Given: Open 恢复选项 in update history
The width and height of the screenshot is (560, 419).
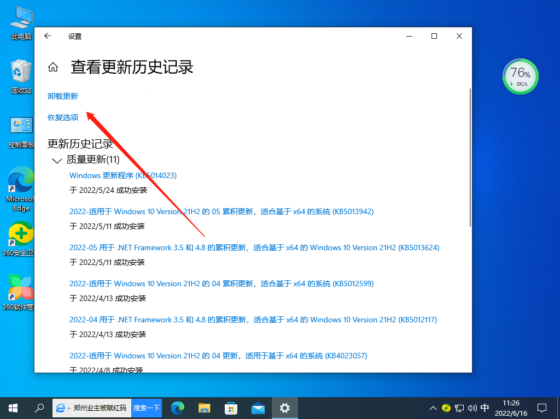Looking at the screenshot, I should coord(62,117).
